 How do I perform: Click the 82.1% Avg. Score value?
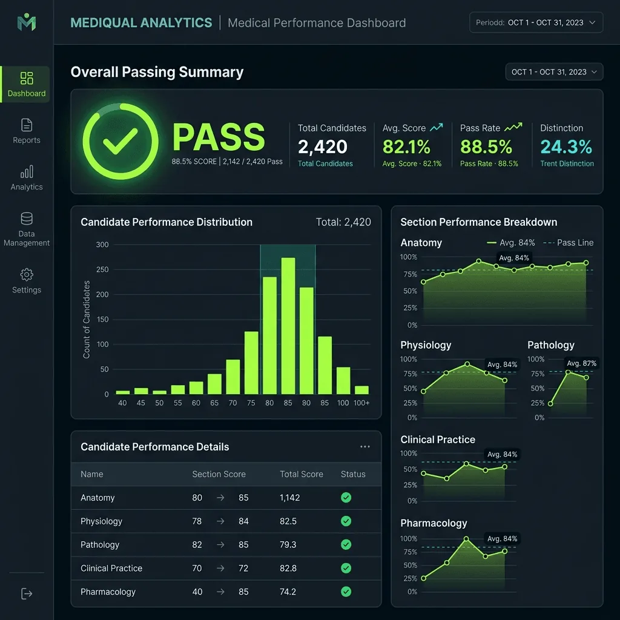pyautogui.click(x=406, y=147)
